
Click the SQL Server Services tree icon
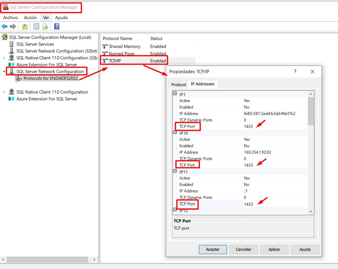(x=12, y=44)
